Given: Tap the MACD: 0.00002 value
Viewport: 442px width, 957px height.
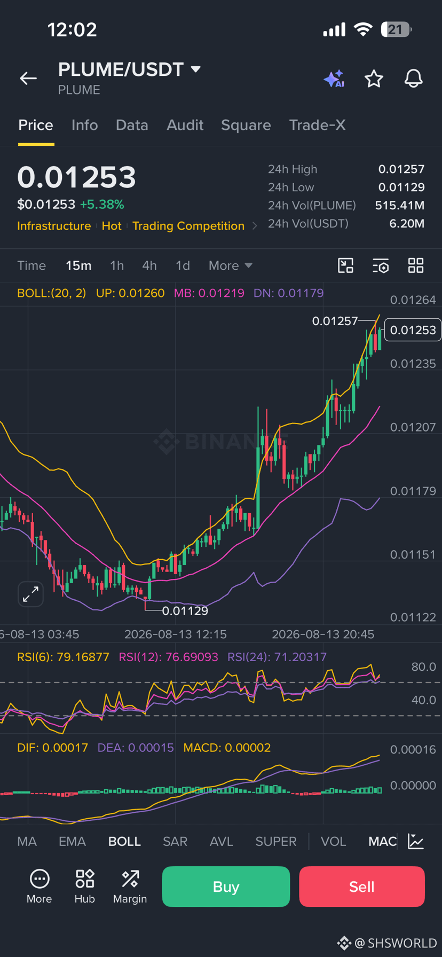Looking at the screenshot, I should [227, 748].
